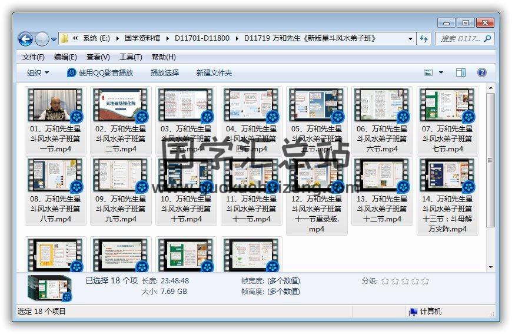
Task: Open the address bar history dropdown
Action: tap(410, 38)
